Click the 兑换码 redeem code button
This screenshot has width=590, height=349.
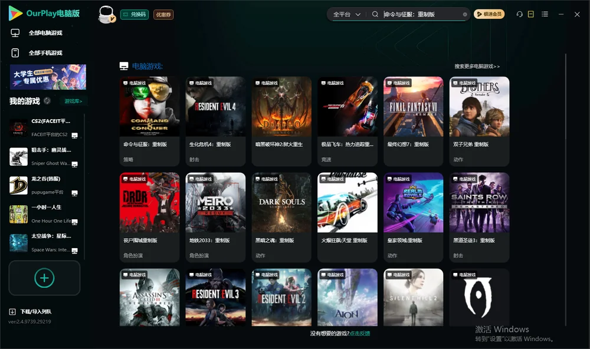pyautogui.click(x=135, y=14)
